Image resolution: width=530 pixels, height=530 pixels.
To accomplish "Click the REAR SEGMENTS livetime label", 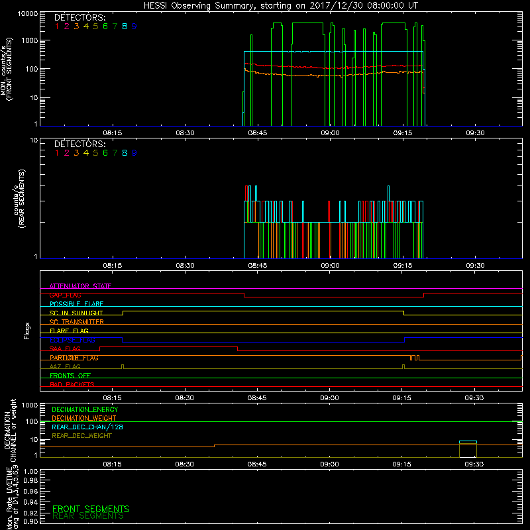I will (x=88, y=516).
